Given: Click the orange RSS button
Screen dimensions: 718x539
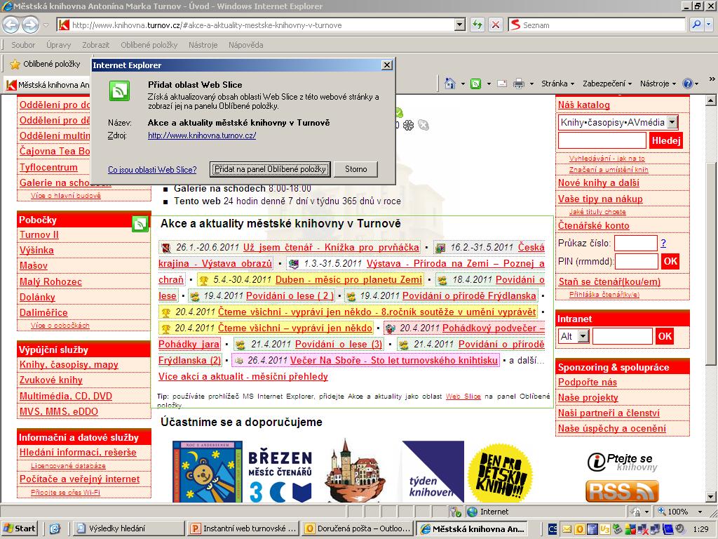Looking at the screenshot, I should pyautogui.click(x=623, y=491).
